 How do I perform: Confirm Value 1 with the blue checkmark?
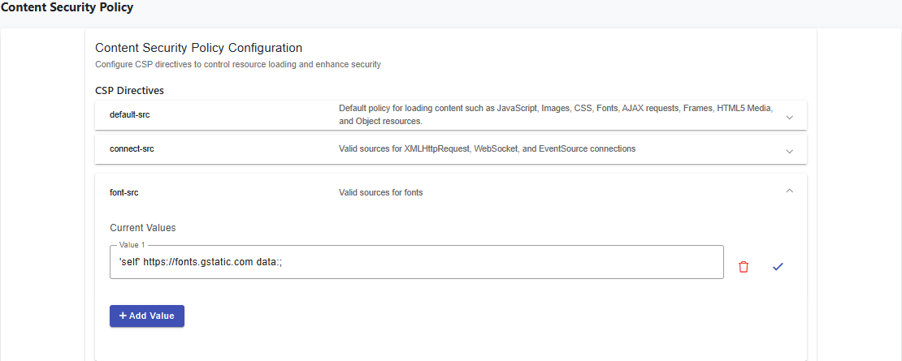[x=778, y=266]
